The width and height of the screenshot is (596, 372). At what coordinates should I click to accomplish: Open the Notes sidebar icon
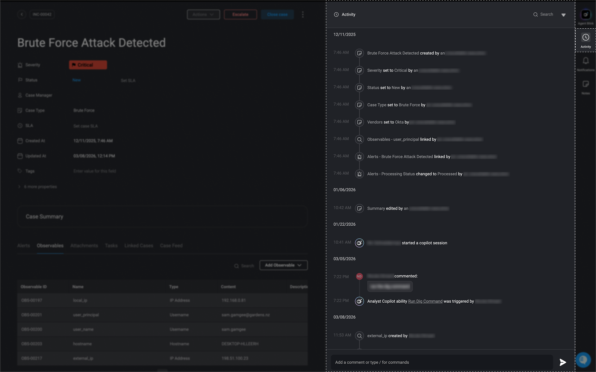pos(586,84)
